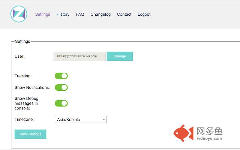The image size is (240, 150).
Task: Disable the Tracking toggle
Action: (61, 76)
